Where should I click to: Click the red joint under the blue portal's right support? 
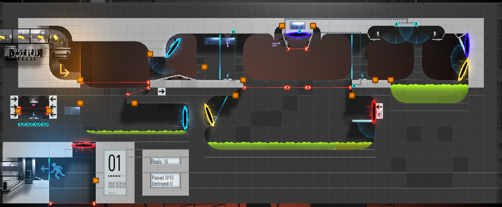coord(307,49)
